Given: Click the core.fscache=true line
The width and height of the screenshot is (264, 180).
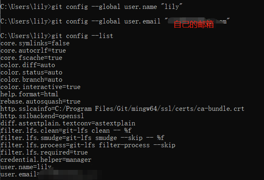Looking at the screenshot, I should click(x=31, y=58).
